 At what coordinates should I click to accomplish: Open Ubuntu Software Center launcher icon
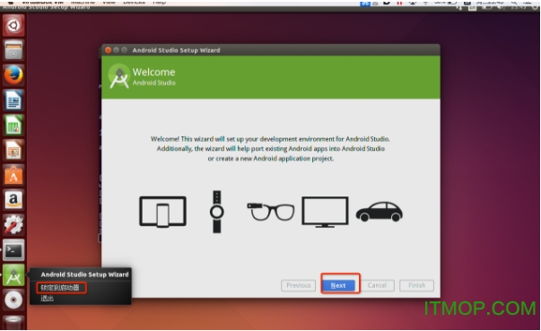click(13, 175)
